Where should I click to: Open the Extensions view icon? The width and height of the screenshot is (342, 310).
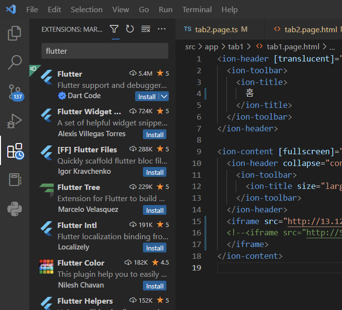tap(15, 151)
